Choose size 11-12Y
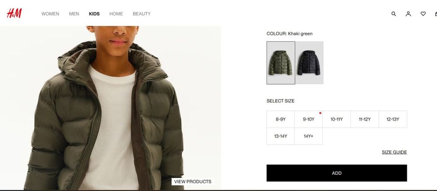437x191 pixels. 364,119
